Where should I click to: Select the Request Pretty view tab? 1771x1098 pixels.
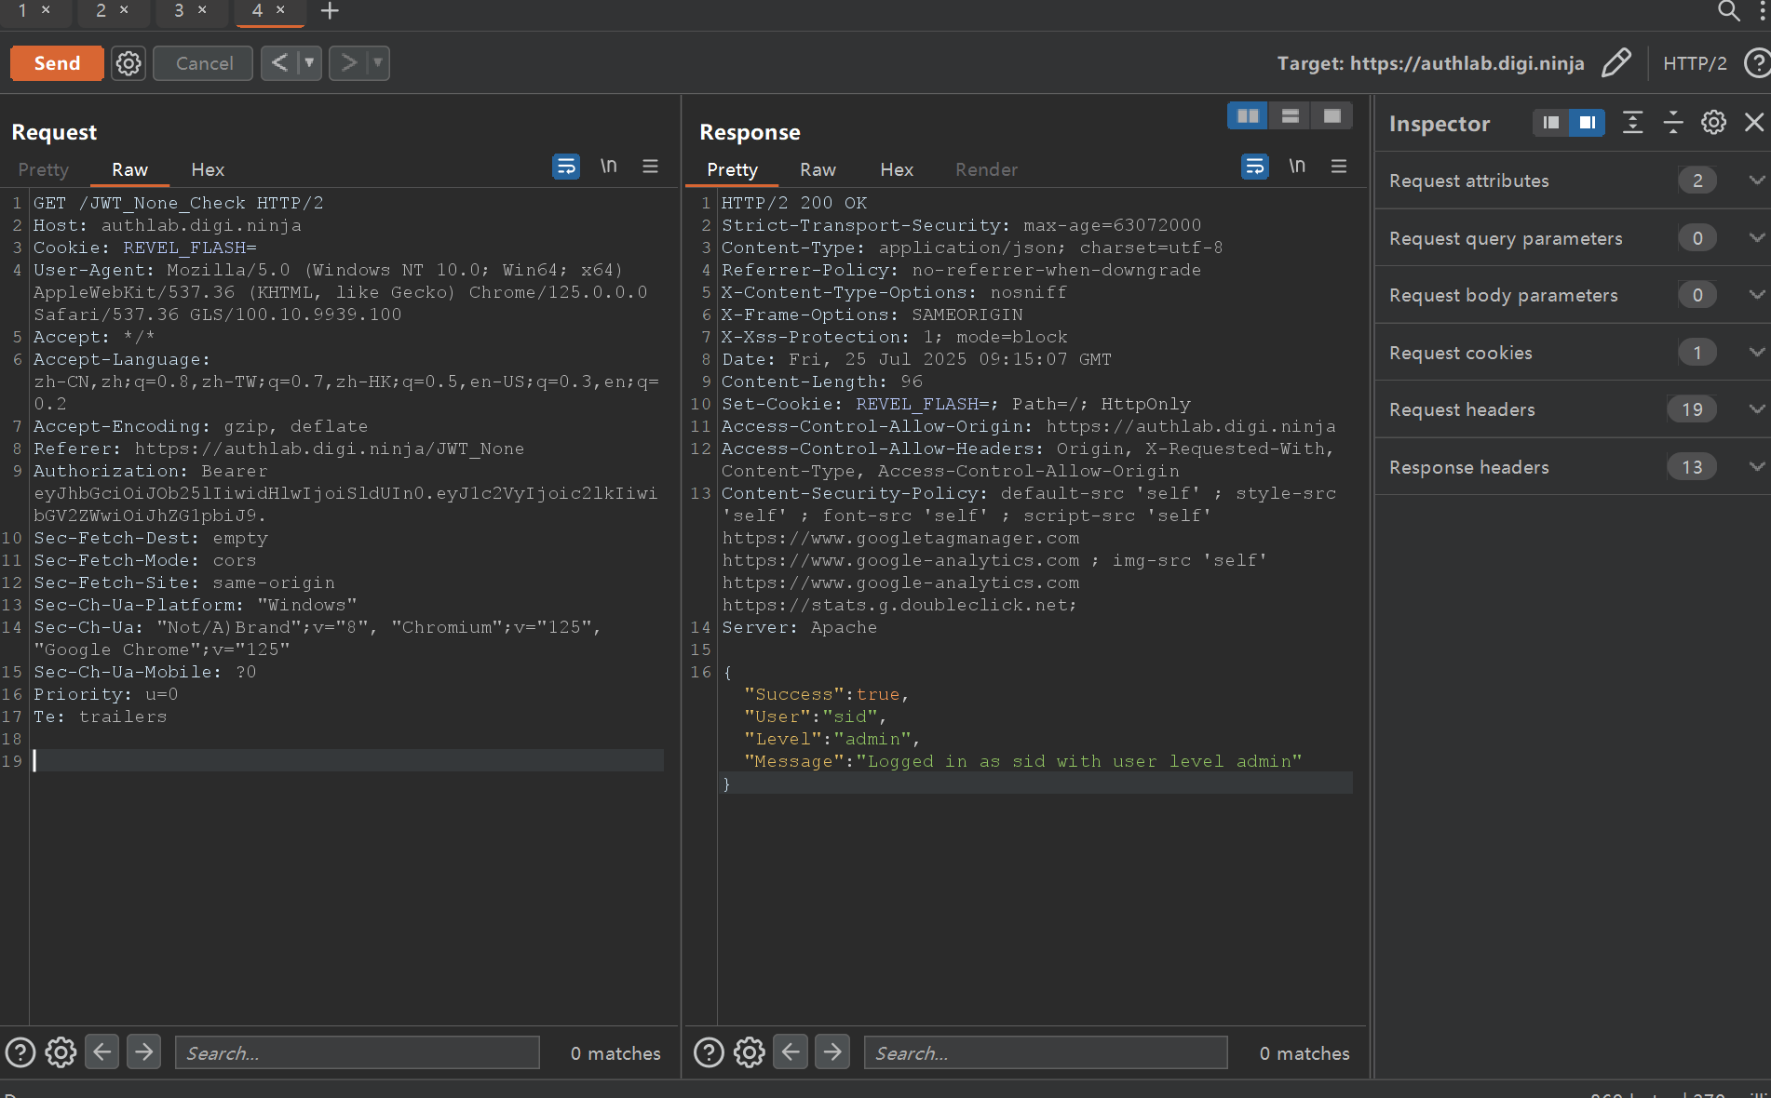click(44, 169)
